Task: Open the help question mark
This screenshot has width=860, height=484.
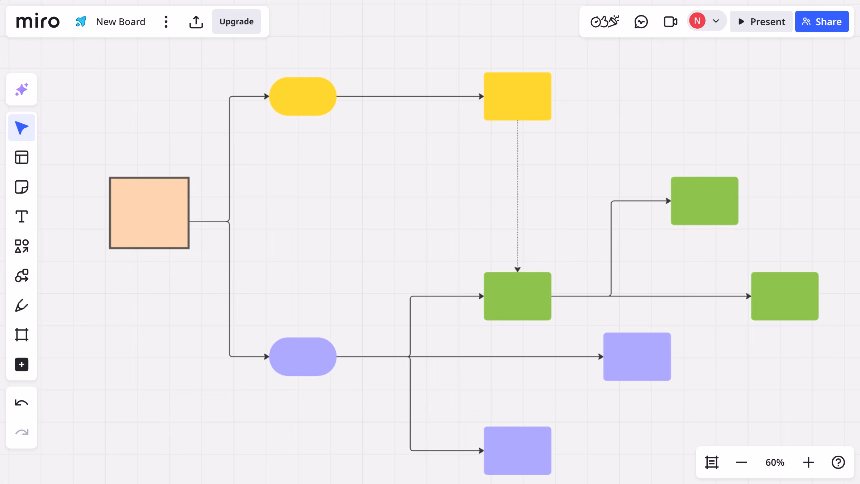Action: (838, 462)
